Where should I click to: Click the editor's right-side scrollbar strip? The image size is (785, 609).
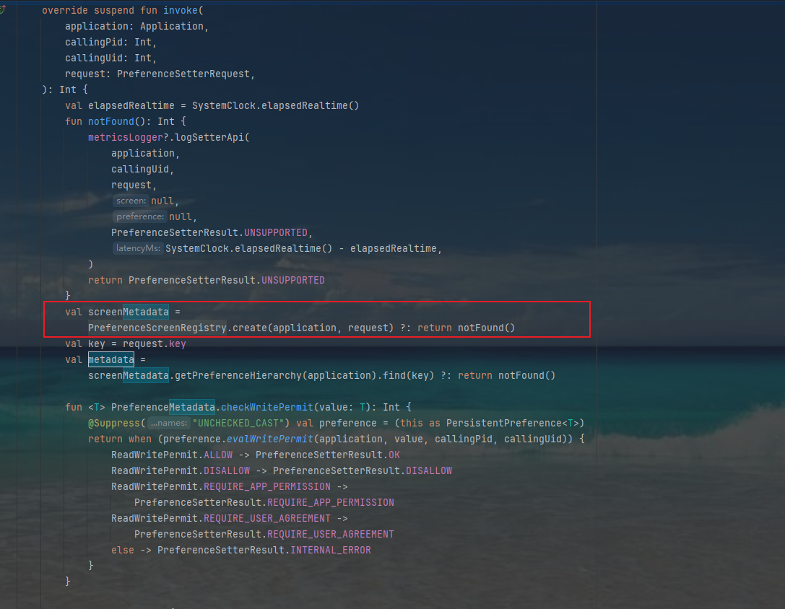pyautogui.click(x=781, y=303)
